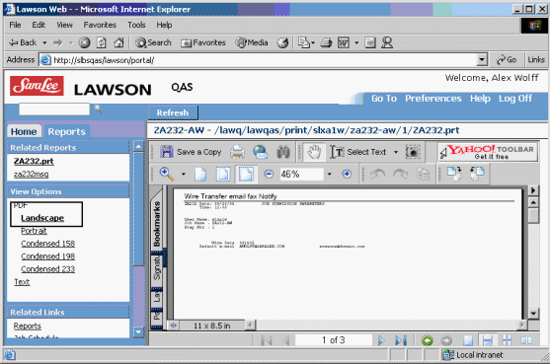Open the Condensed 158 view option
Viewport: 550px width, 364px height.
(47, 244)
